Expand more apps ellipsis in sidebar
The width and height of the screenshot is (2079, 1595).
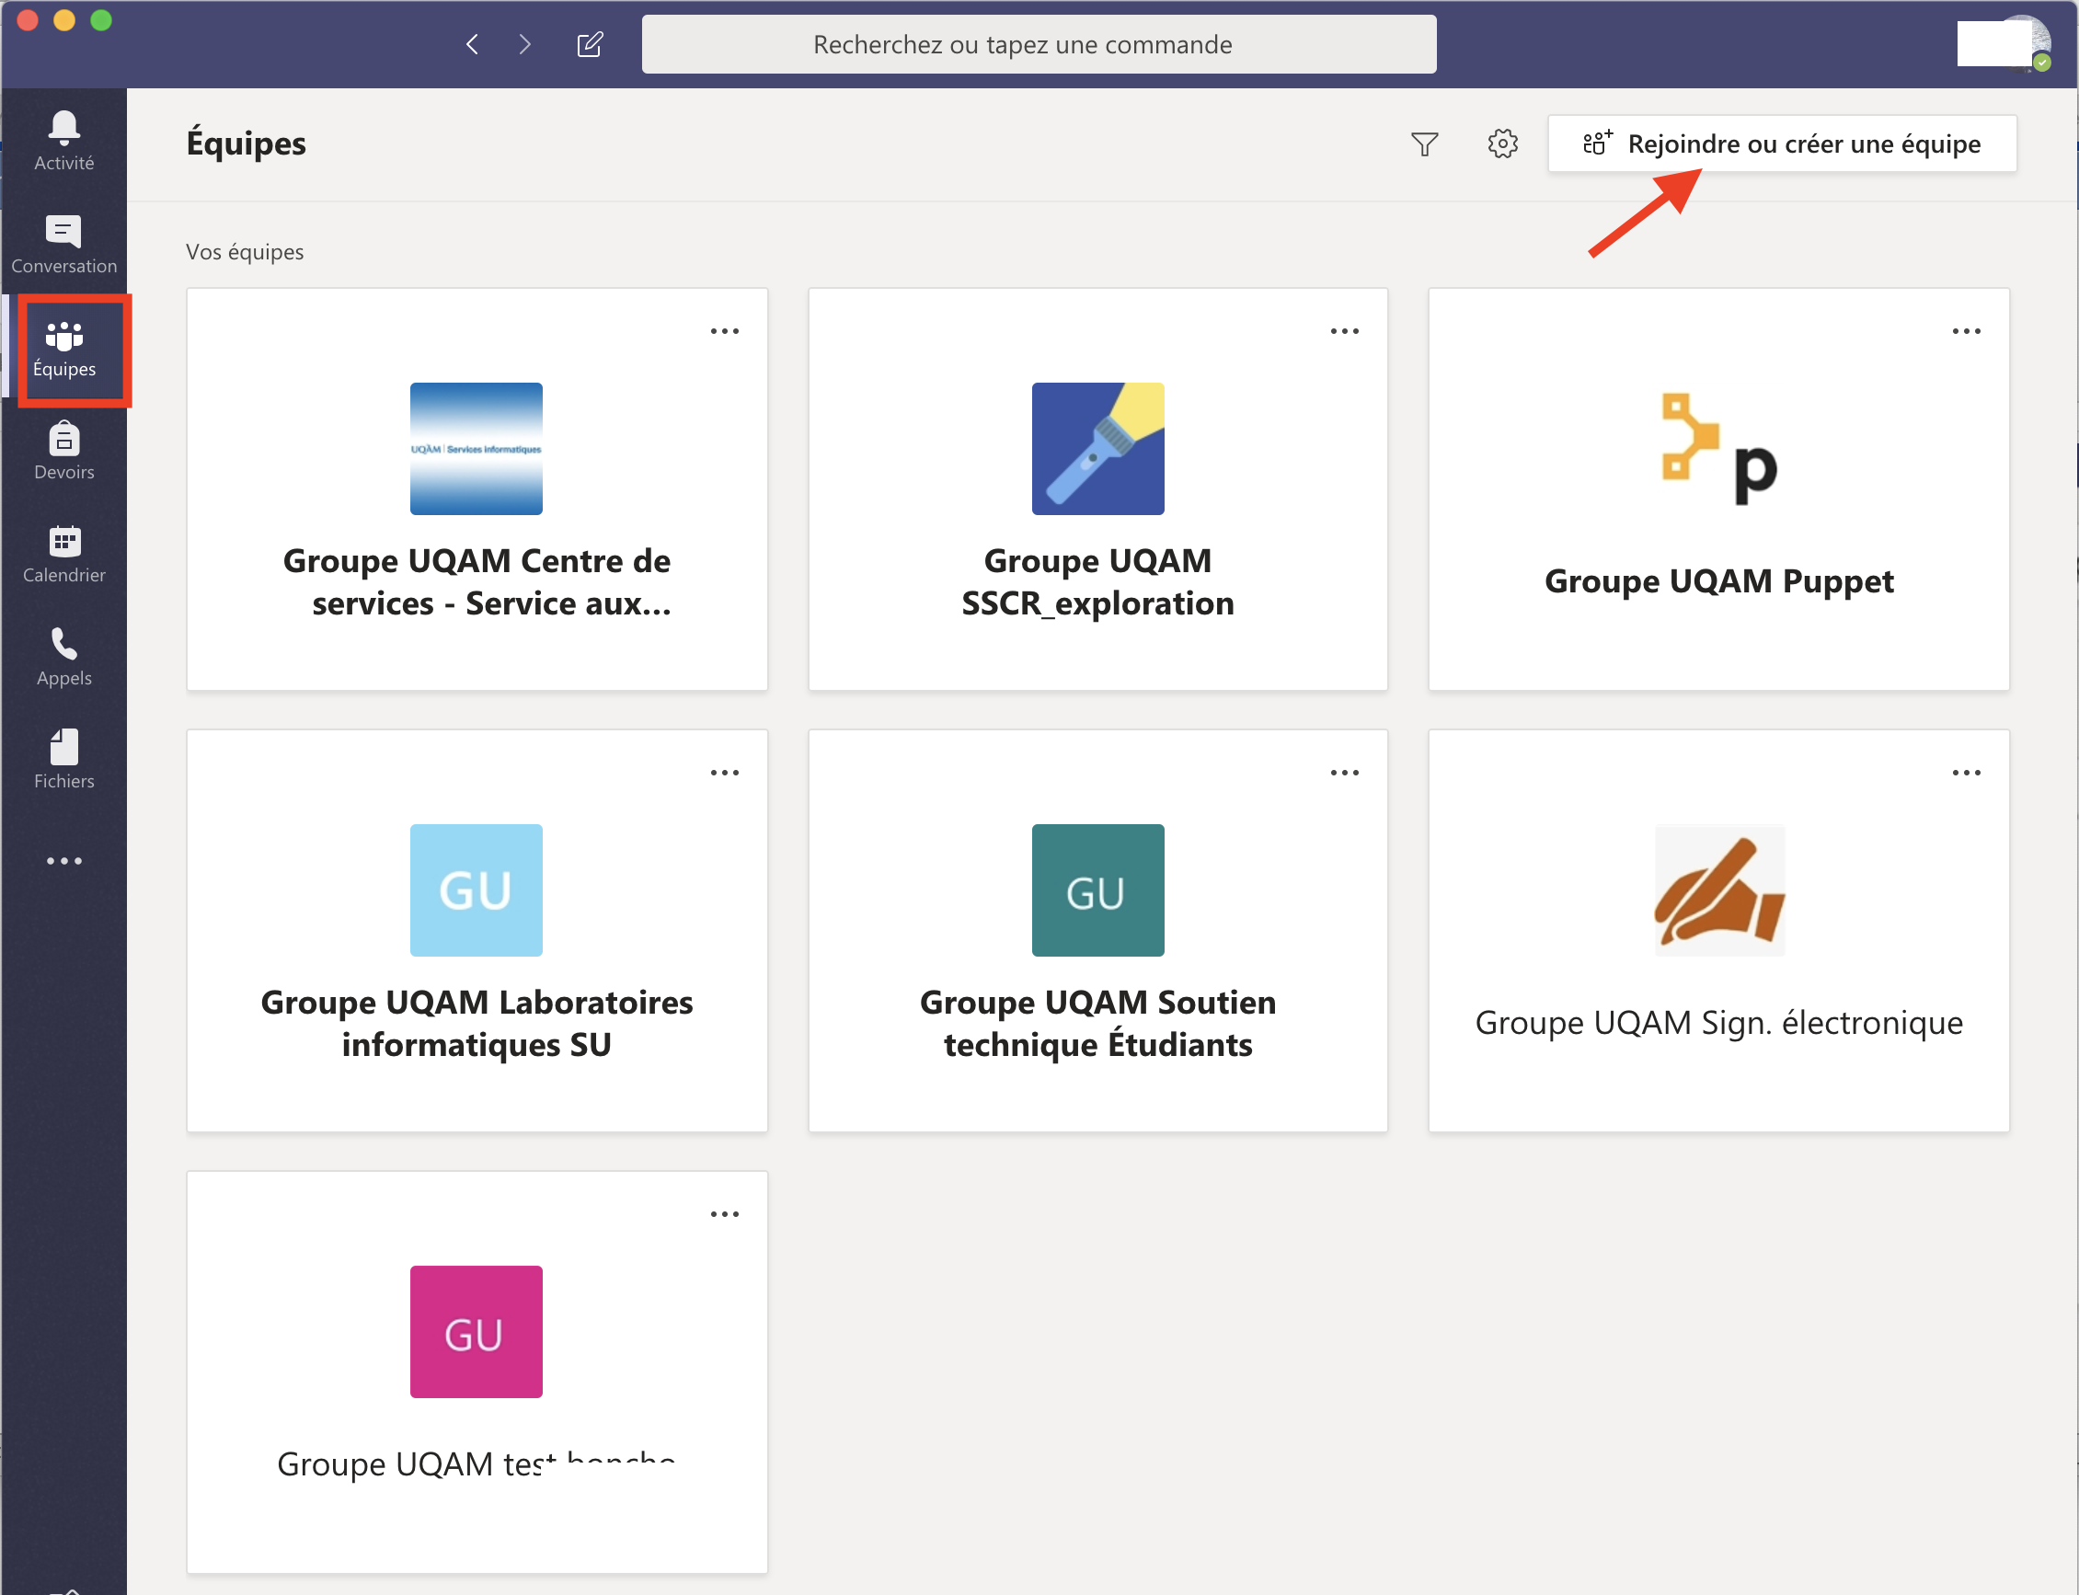[x=63, y=860]
